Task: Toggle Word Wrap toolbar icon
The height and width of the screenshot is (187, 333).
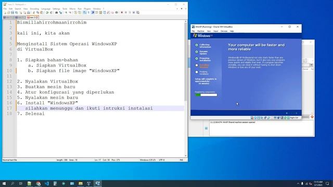Action: pyautogui.click(x=84, y=12)
